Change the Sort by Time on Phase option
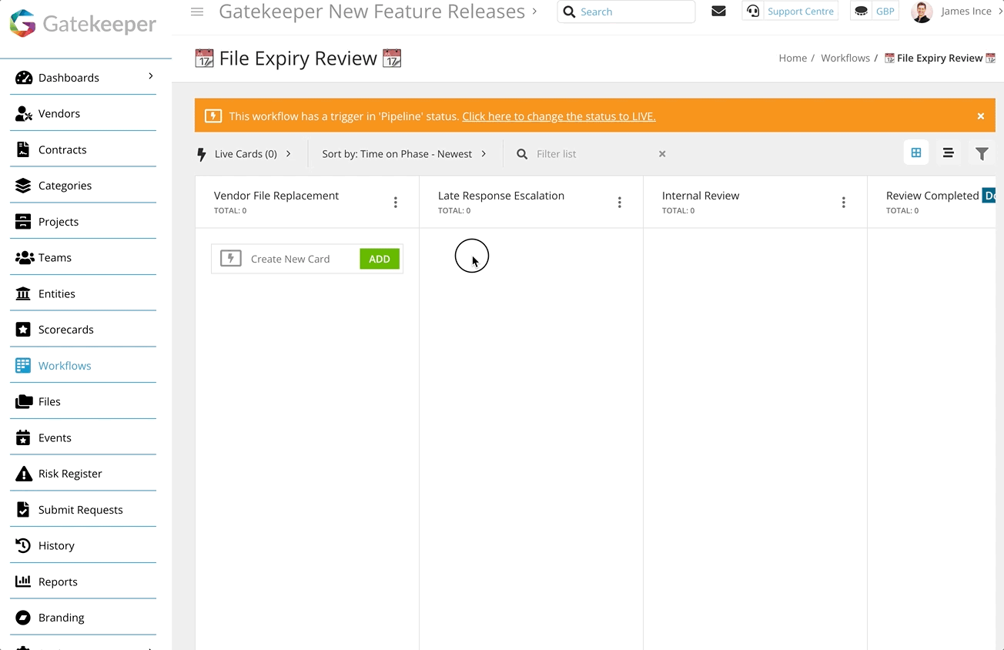 point(403,153)
